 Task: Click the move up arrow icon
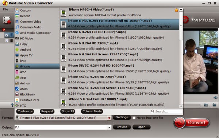(x=12, y=105)
